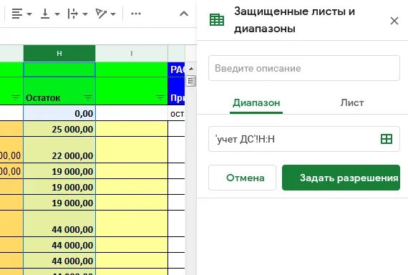
Task: Open the filter icon in column I header
Action: (160, 98)
